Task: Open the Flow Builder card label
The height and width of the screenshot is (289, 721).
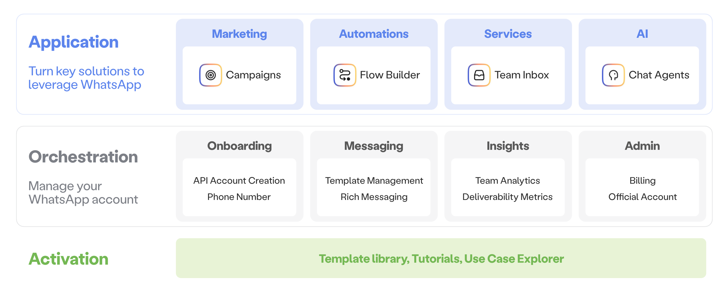Action: click(390, 75)
